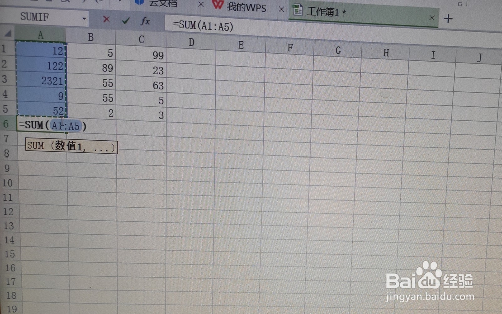Close the 我的WPS tab

coord(281,9)
